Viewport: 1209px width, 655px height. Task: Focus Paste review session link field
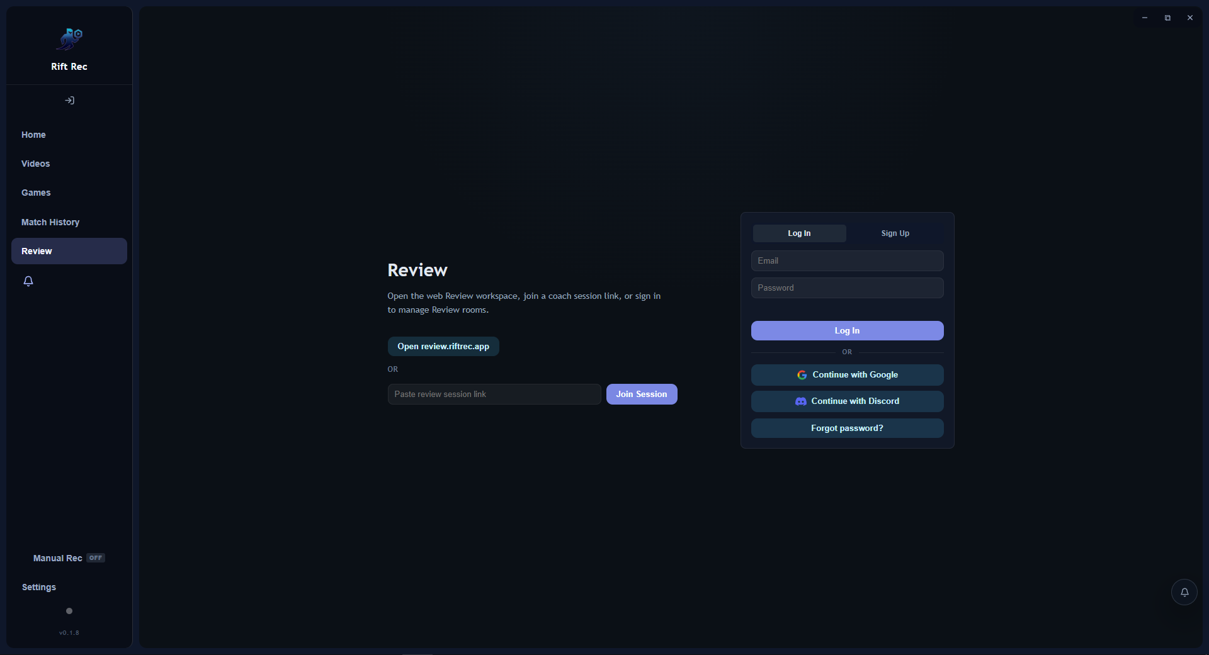pos(494,395)
